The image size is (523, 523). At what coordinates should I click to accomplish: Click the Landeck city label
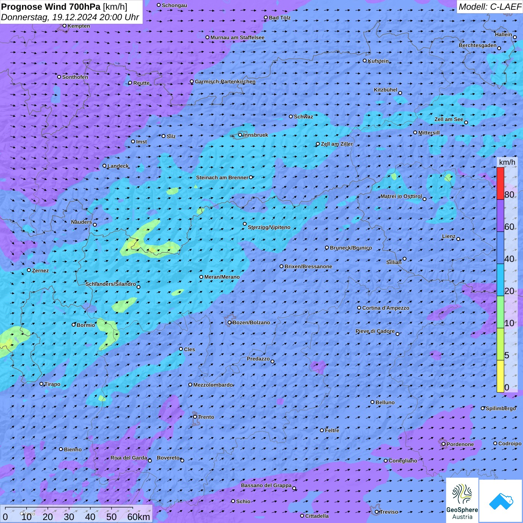(118, 166)
